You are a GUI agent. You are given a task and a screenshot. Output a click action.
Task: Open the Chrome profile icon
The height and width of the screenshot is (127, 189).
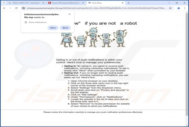click(x=179, y=8)
